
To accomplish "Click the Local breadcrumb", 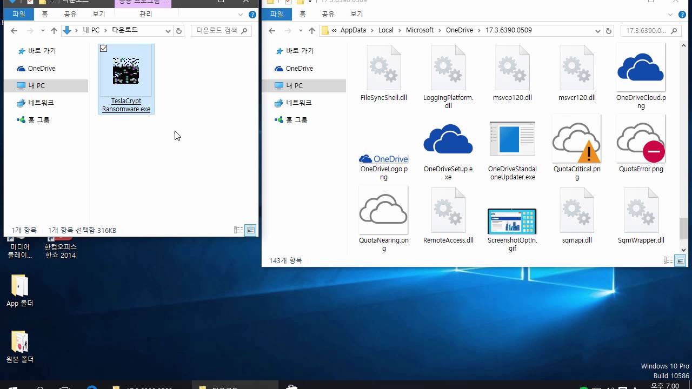I will (386, 30).
